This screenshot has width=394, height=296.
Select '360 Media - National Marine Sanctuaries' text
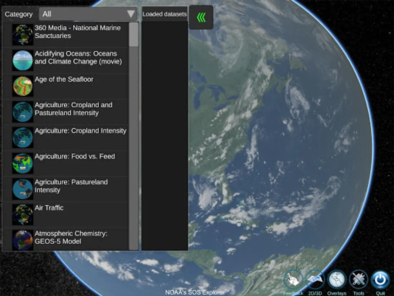pyautogui.click(x=77, y=32)
